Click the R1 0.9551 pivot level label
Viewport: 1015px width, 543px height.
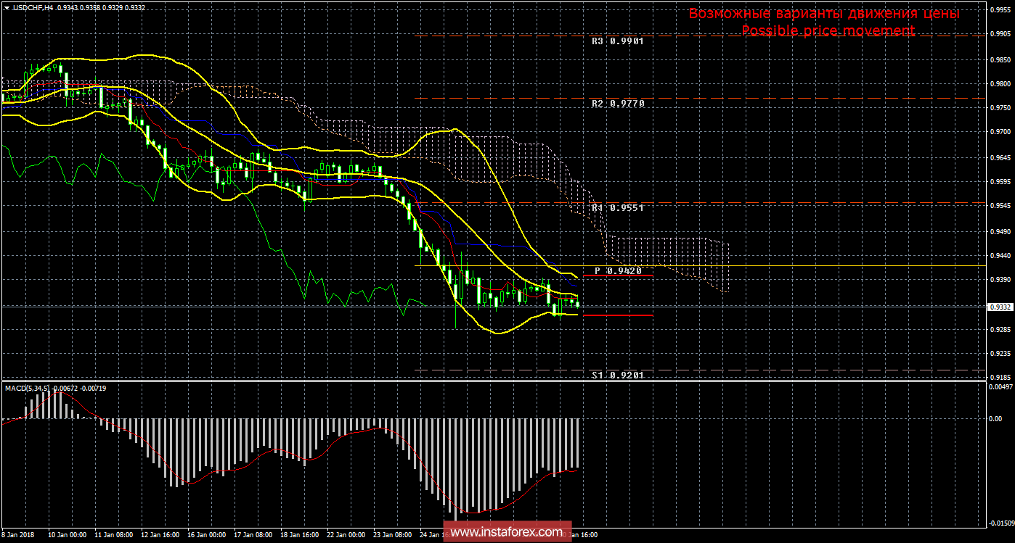(617, 207)
